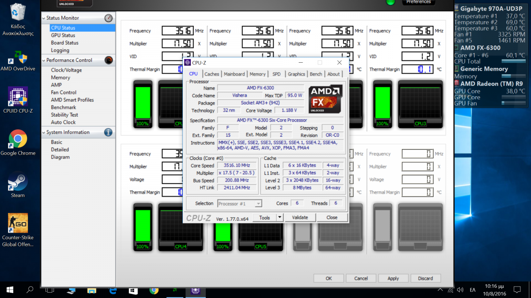Select the CPU tab in CPU-Z
The image size is (531, 298).
pos(193,74)
